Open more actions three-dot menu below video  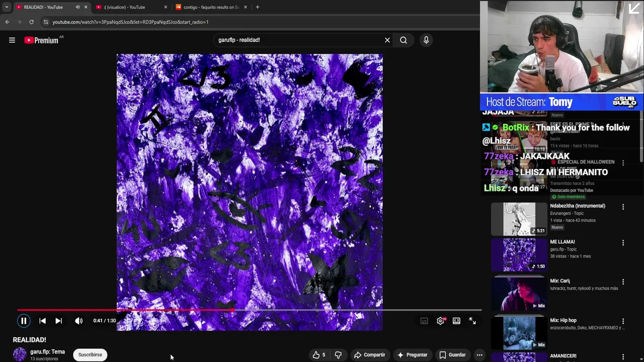(479, 355)
